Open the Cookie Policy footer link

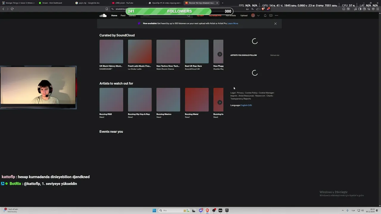pos(251,93)
